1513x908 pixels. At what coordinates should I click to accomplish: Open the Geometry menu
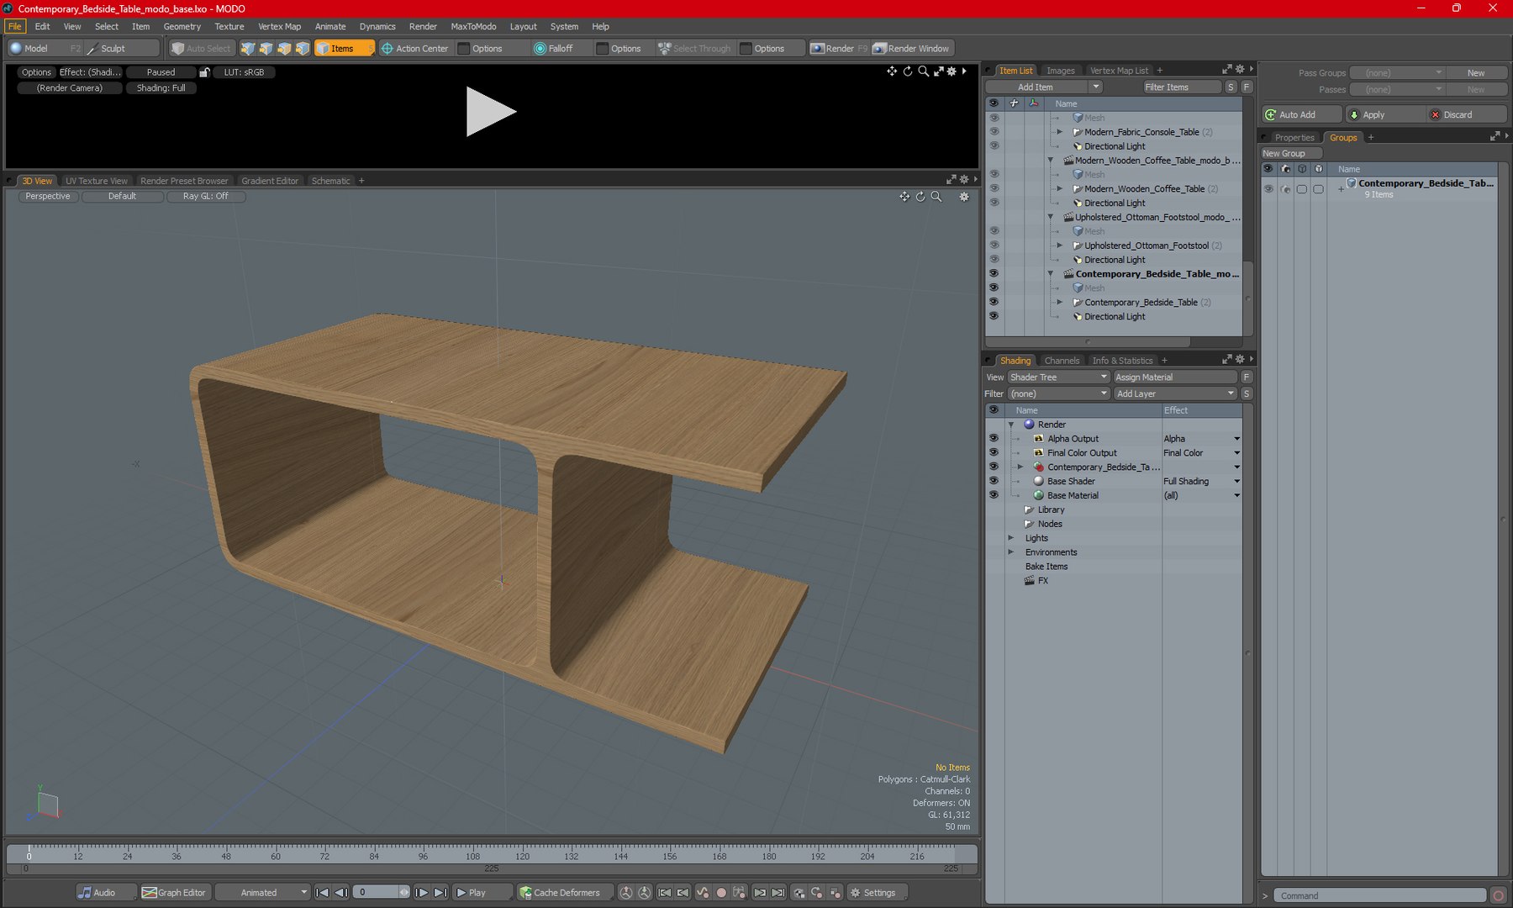(182, 26)
